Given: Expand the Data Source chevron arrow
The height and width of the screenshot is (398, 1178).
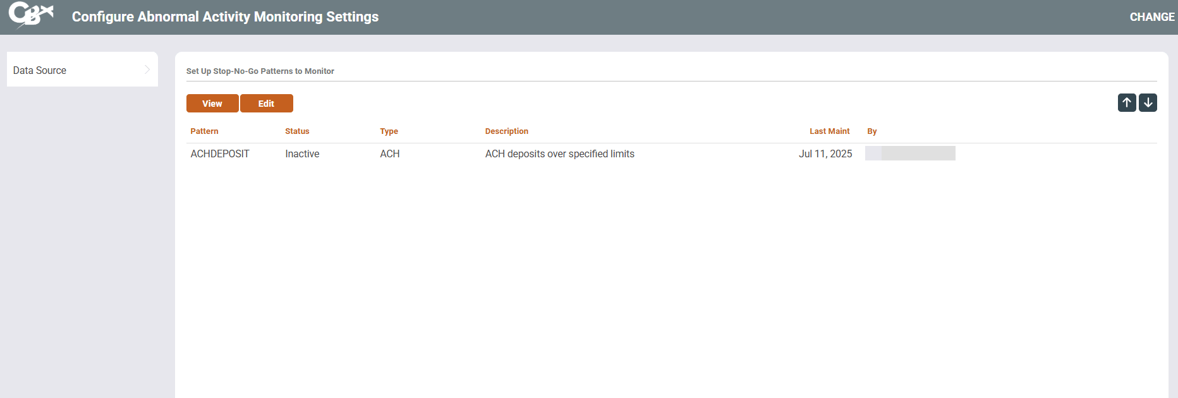Looking at the screenshot, I should coord(147,69).
